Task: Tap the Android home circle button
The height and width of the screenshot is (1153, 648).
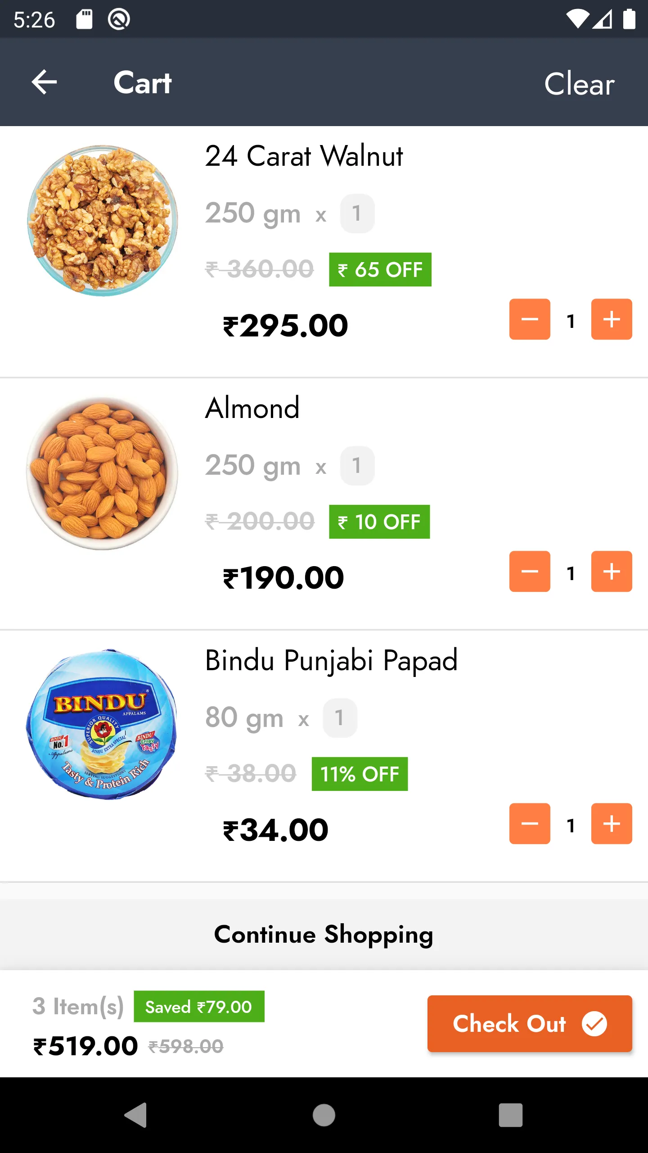Action: point(324,1115)
